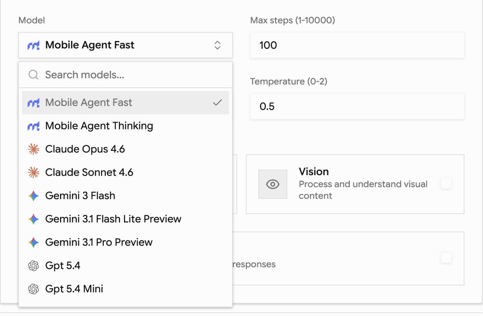Select Claude Sonnet 4.6 from model list
The width and height of the screenshot is (483, 316).
[126, 173]
